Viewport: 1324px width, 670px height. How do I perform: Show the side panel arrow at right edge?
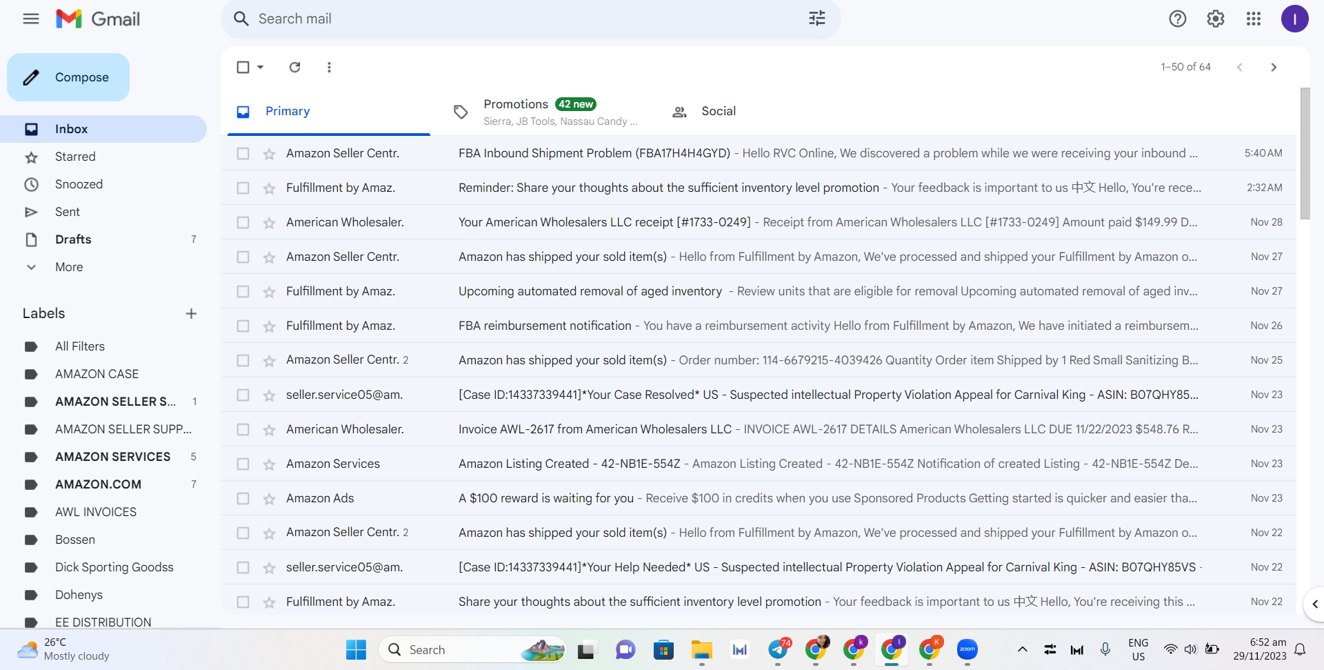coord(1314,604)
